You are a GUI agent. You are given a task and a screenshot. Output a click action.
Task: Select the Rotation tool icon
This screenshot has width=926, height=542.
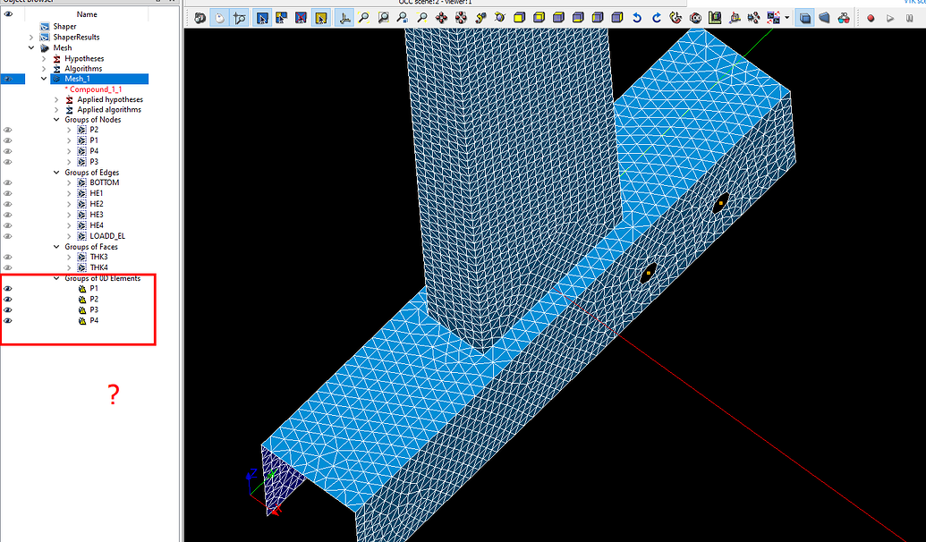(x=500, y=18)
